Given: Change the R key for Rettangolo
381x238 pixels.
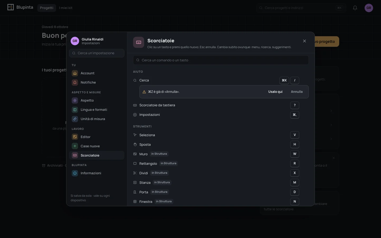Looking at the screenshot, I should coord(295,163).
